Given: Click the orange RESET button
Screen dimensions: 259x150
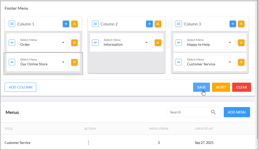Looking at the screenshot, I should (221, 87).
